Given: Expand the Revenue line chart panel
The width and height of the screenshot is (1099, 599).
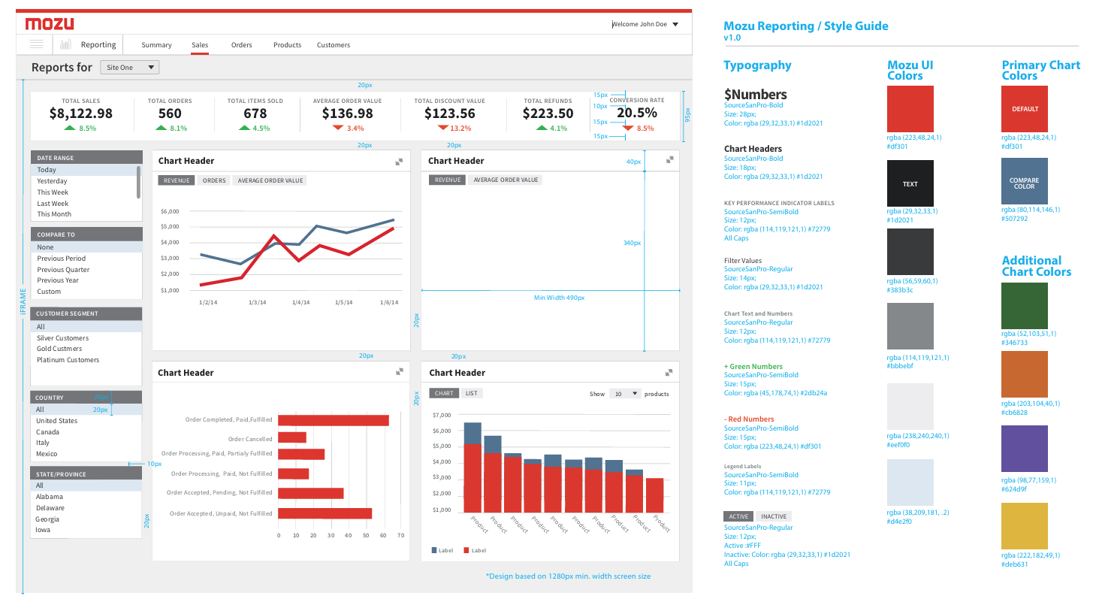Looking at the screenshot, I should [x=400, y=161].
